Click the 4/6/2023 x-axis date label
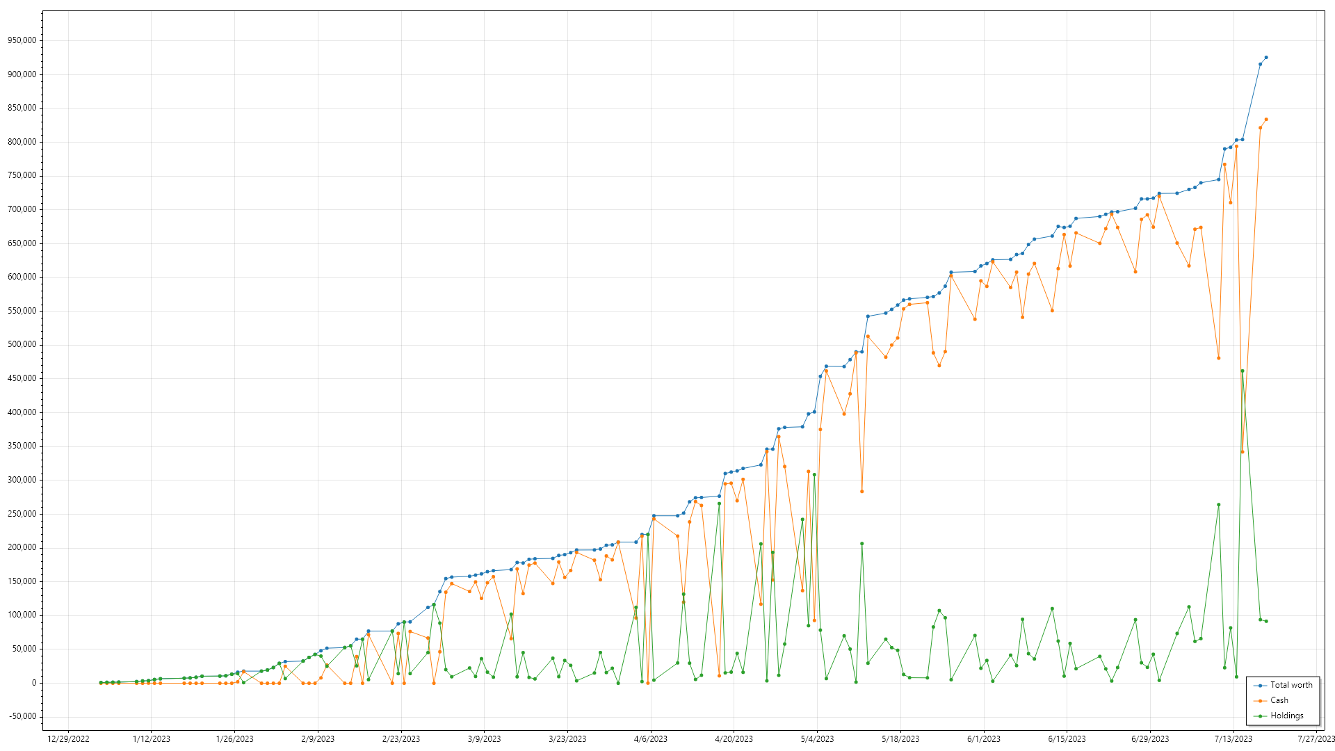The height and width of the screenshot is (751, 1335). (x=650, y=739)
